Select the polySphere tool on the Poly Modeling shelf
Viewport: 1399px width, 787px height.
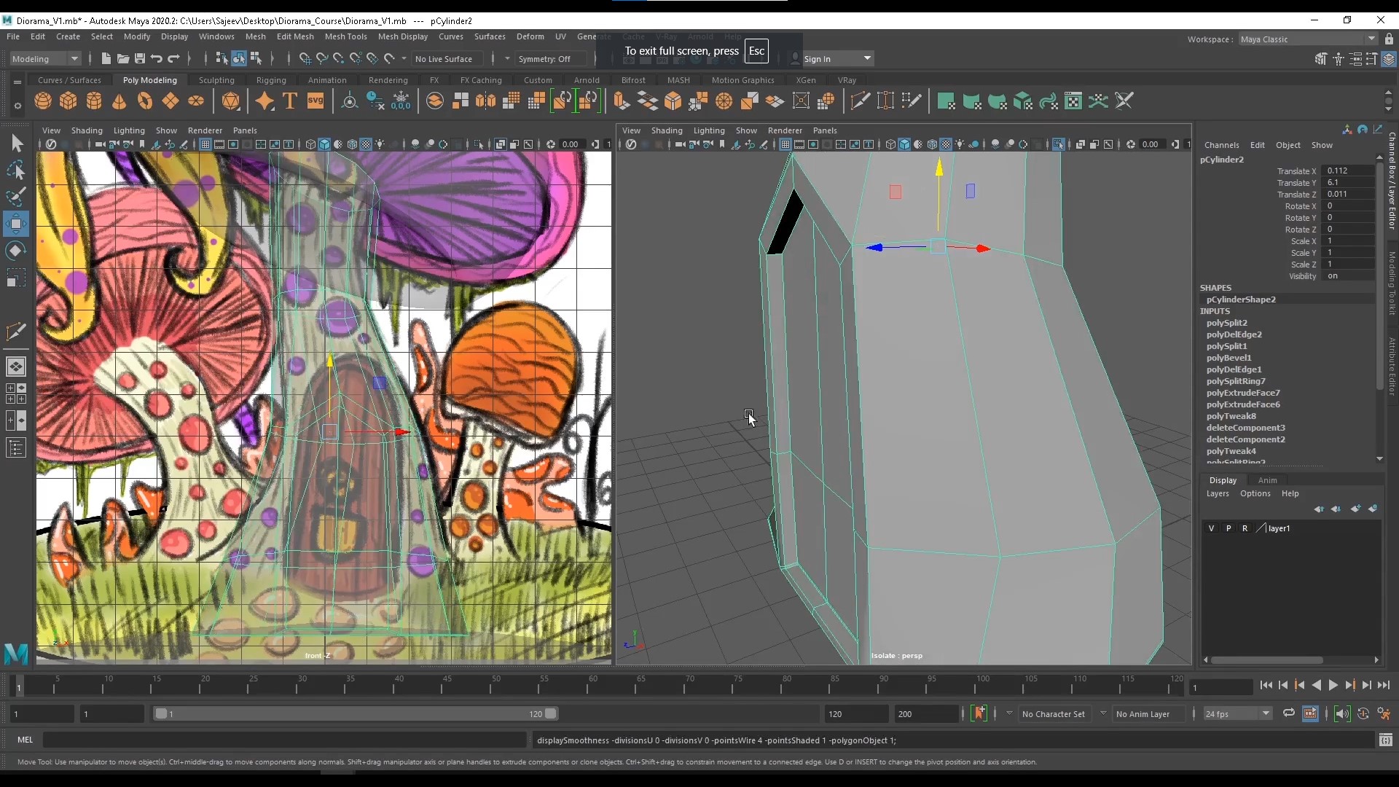point(42,101)
